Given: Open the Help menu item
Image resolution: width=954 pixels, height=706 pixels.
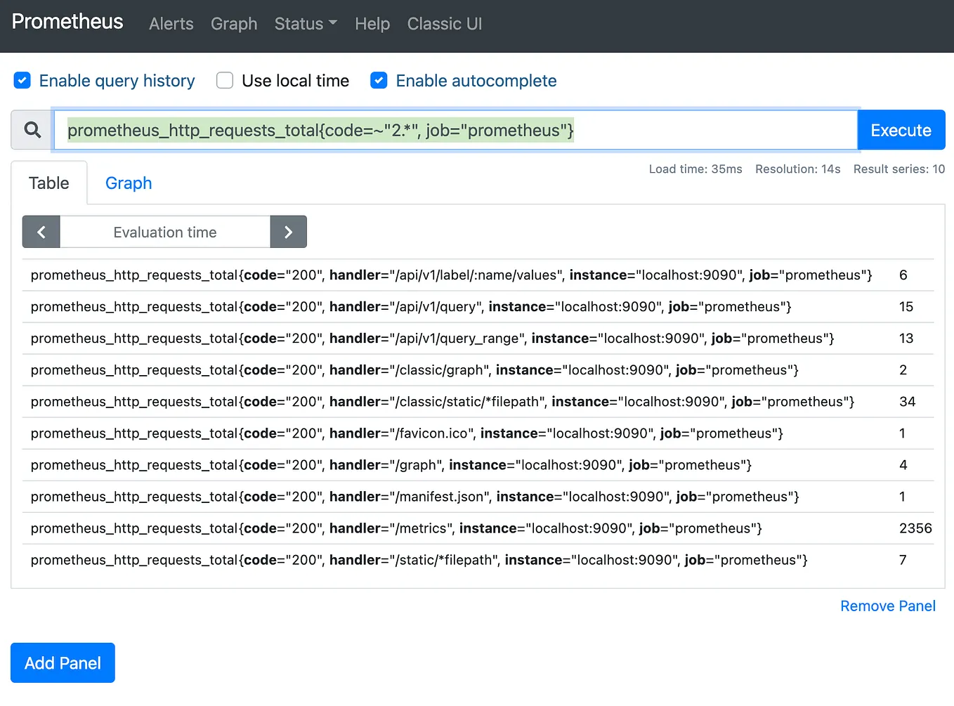Looking at the screenshot, I should [372, 24].
